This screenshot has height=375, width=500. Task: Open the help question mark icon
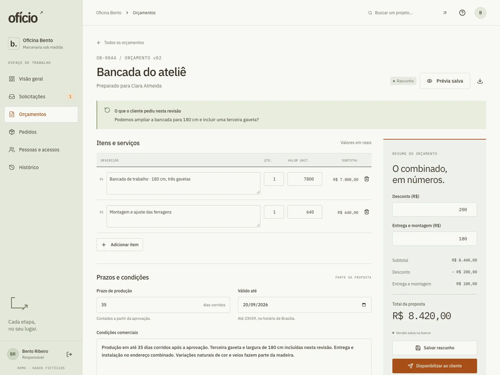point(462,13)
